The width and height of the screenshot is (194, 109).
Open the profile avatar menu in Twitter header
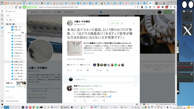159,12
